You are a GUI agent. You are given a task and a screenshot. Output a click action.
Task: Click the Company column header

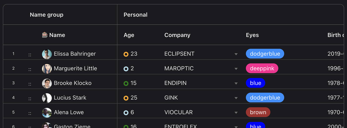point(177,35)
